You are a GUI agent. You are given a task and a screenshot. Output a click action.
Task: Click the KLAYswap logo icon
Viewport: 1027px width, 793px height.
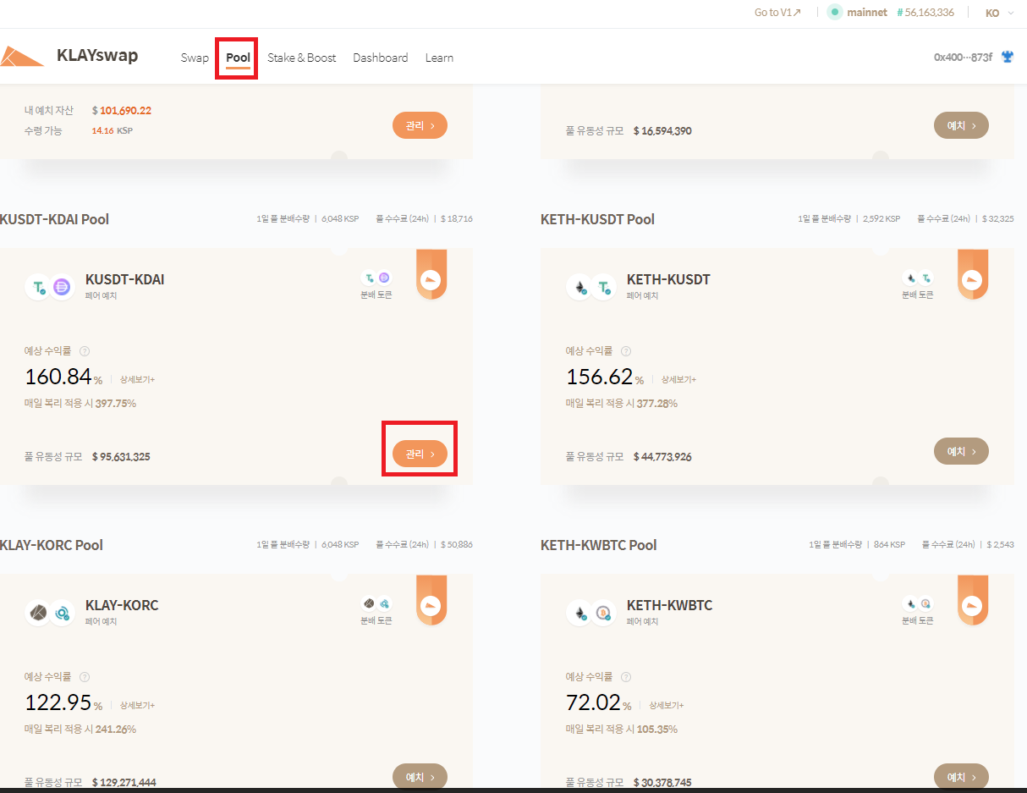pos(21,57)
